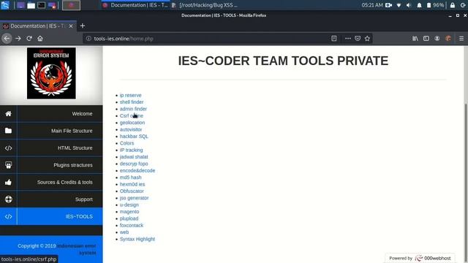This screenshot has height=263, width=468.
Task: Open the Syntax Highlight link
Action: point(137,239)
